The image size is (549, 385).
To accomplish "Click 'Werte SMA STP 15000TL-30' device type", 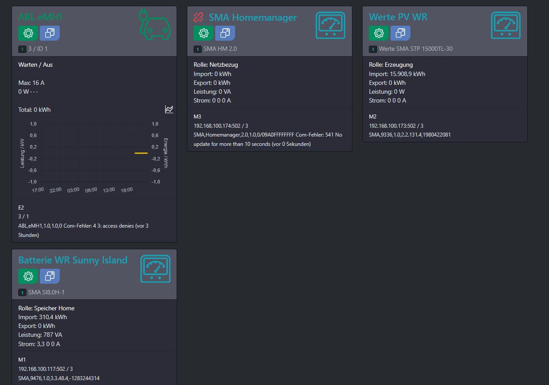I will (416, 49).
